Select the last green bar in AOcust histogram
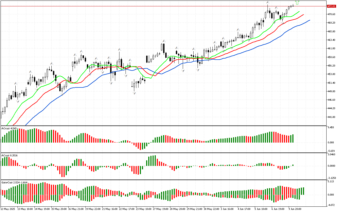Viewport: 339px width, 212px height. 293,138
